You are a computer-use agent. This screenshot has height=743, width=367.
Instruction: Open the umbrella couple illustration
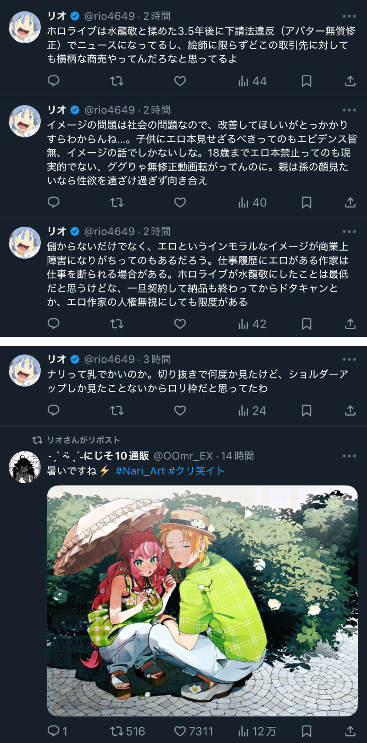tap(202, 600)
